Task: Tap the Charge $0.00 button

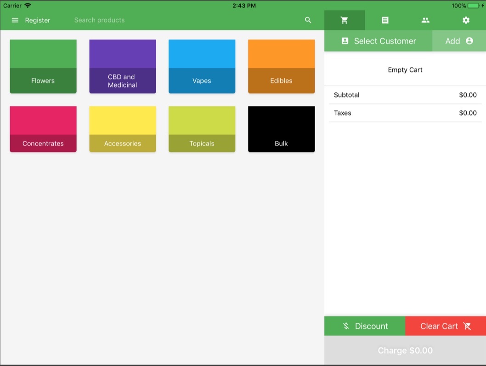Action: (x=405, y=350)
